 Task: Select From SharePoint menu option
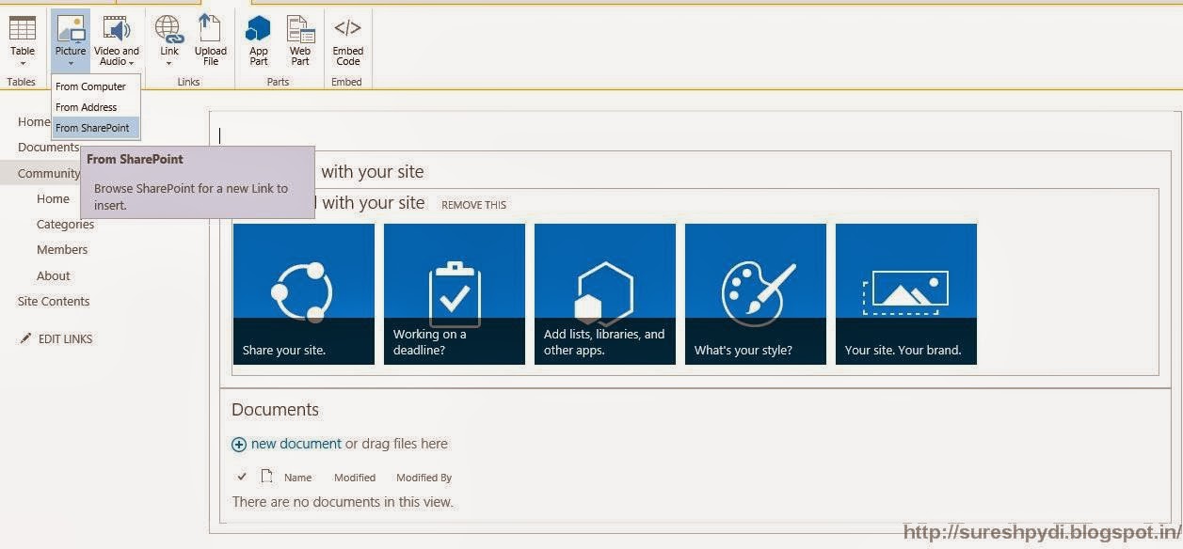[96, 128]
